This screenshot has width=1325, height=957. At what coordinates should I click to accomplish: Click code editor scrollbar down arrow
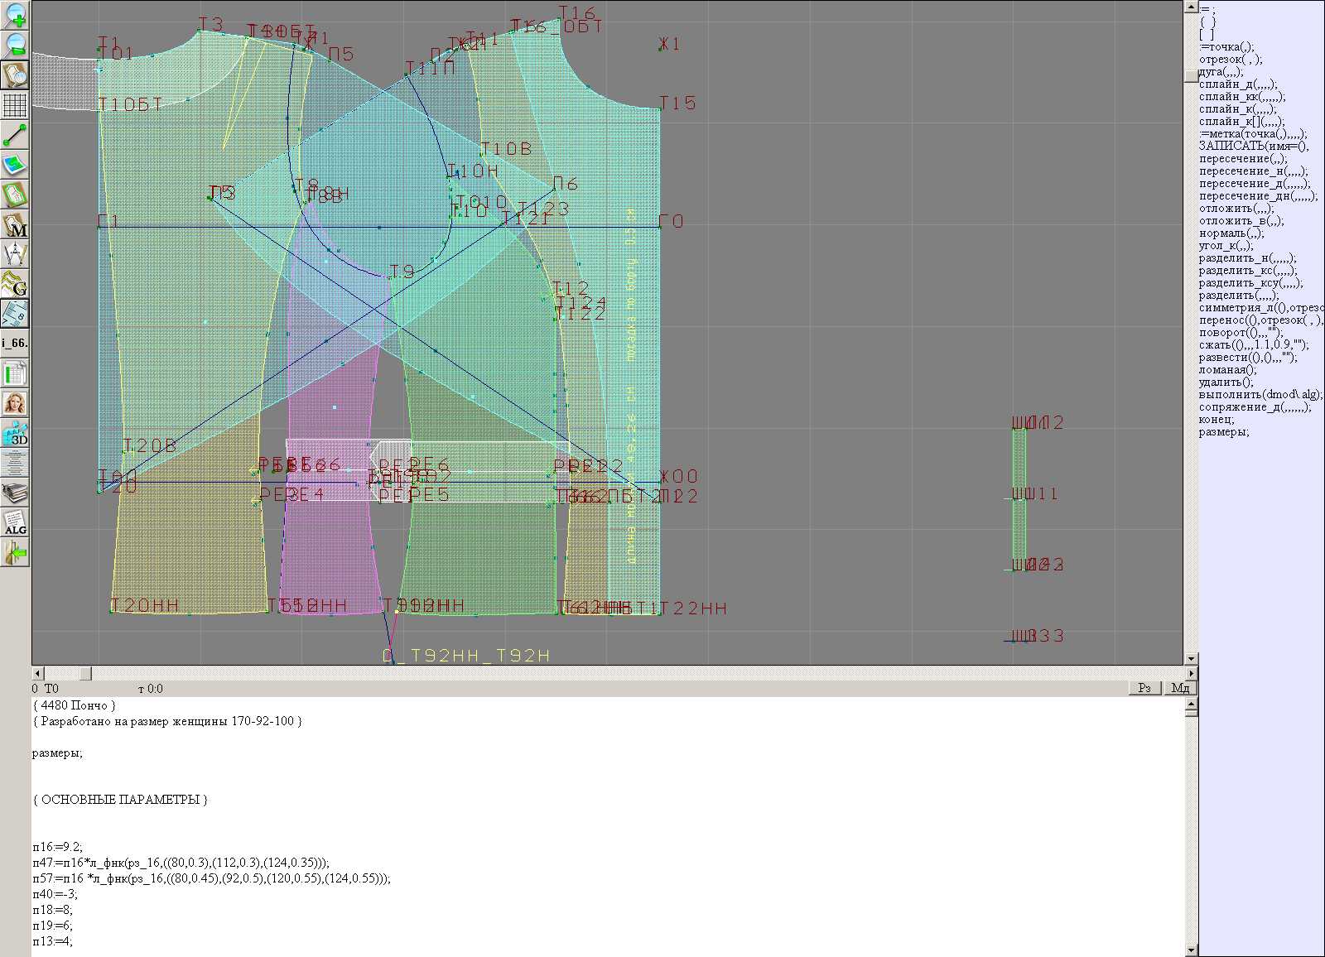point(1192,950)
